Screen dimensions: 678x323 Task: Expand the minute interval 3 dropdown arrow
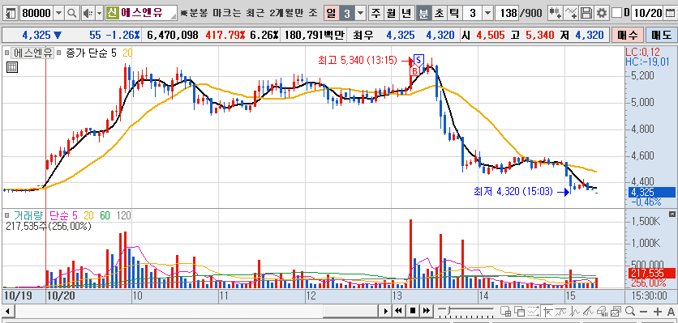487,14
